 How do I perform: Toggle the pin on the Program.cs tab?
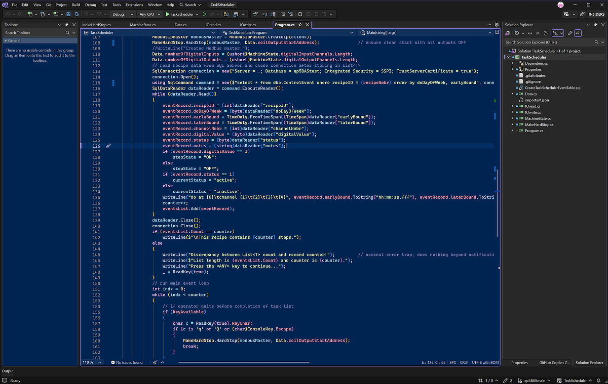[x=300, y=24]
